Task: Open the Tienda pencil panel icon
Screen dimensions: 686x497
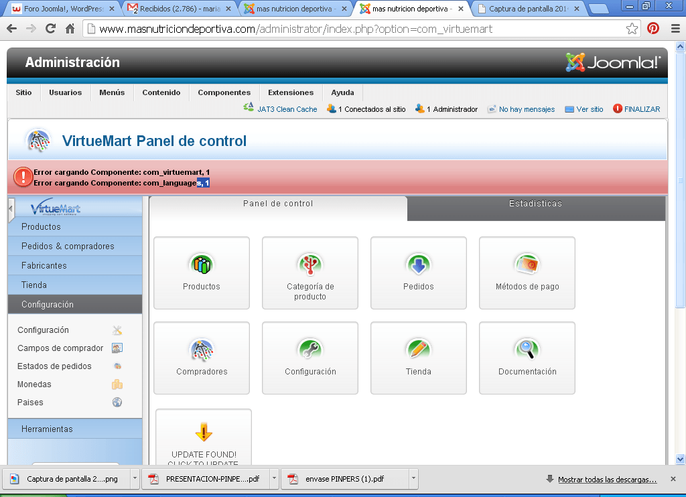Action: [418, 350]
